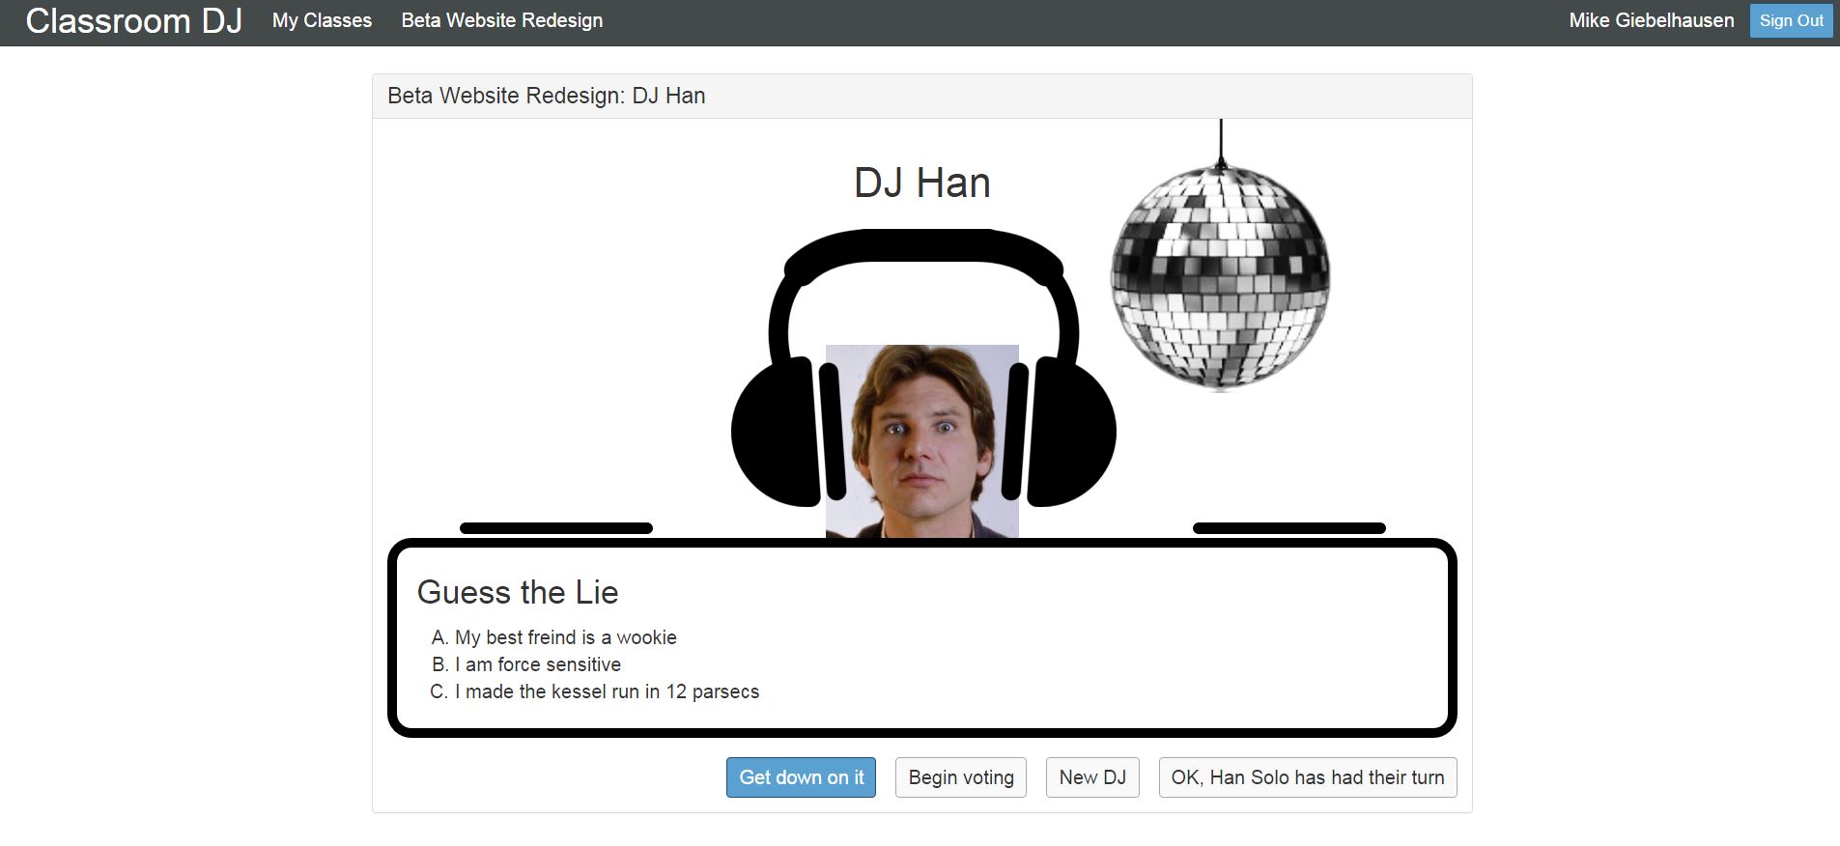This screenshot has width=1840, height=846.
Task: Go to My Classes
Action: coord(322,20)
